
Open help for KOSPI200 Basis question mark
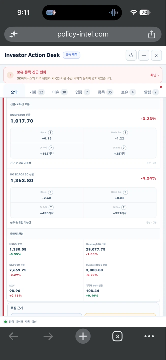click(x=50, y=132)
